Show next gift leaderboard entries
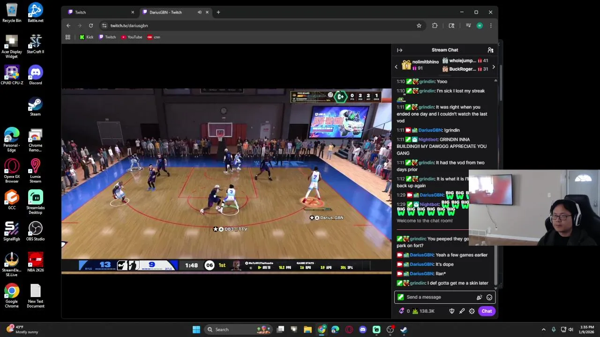 point(493,67)
